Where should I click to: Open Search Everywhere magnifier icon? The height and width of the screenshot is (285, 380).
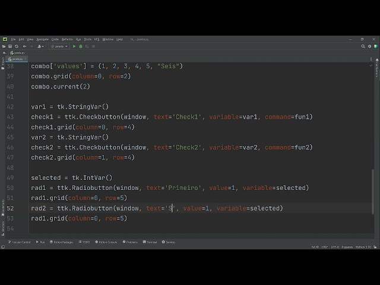point(363,46)
